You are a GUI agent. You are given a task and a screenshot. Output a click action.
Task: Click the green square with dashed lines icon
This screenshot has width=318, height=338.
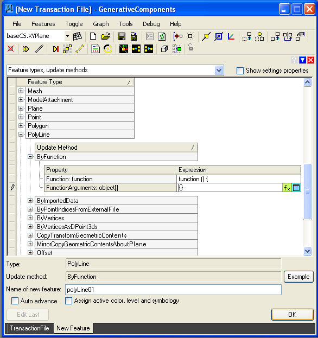177,49
